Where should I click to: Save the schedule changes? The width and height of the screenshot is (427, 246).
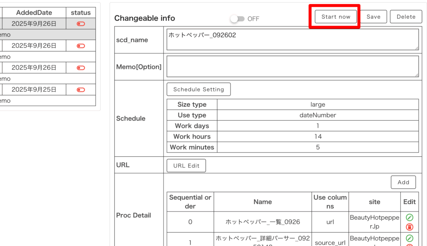[373, 17]
